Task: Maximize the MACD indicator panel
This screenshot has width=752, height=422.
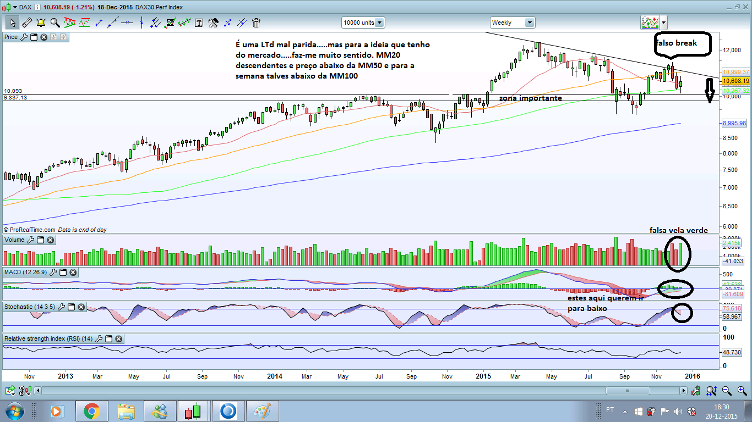Action: (x=63, y=273)
